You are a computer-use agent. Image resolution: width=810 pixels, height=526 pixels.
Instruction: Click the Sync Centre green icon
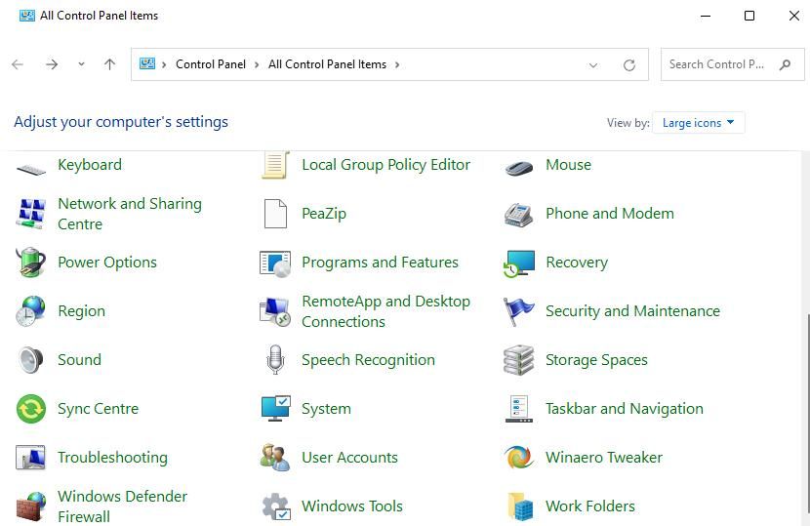(x=31, y=409)
